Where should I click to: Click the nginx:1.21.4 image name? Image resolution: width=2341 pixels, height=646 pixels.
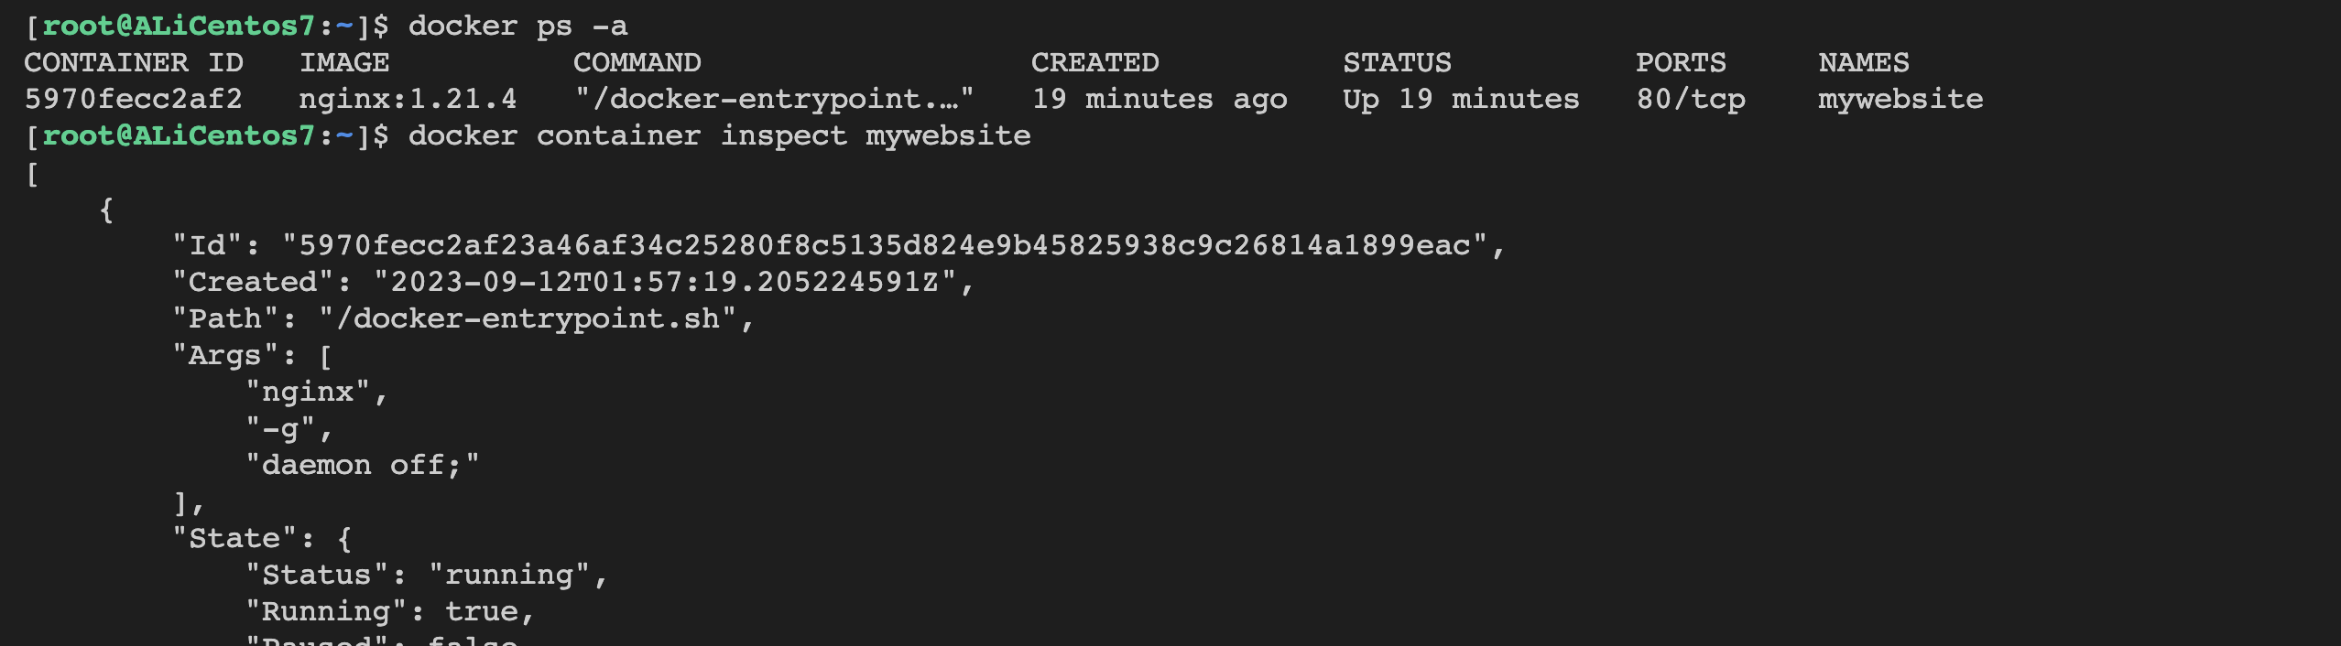pos(408,99)
